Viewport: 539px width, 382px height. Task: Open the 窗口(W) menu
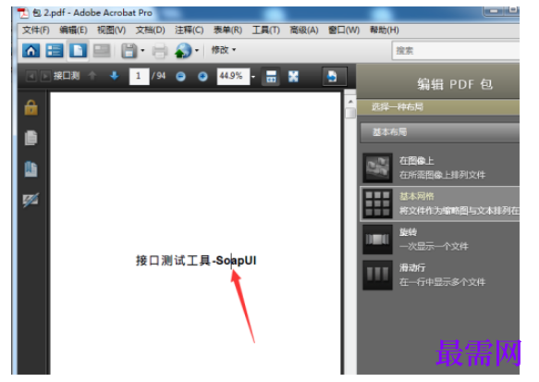click(344, 31)
